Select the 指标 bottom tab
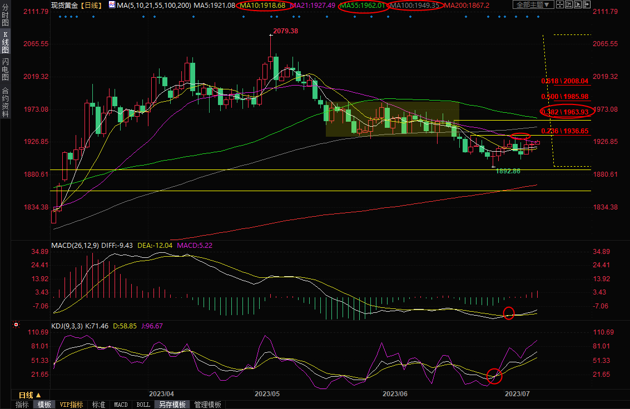630x409 pixels. 22,405
